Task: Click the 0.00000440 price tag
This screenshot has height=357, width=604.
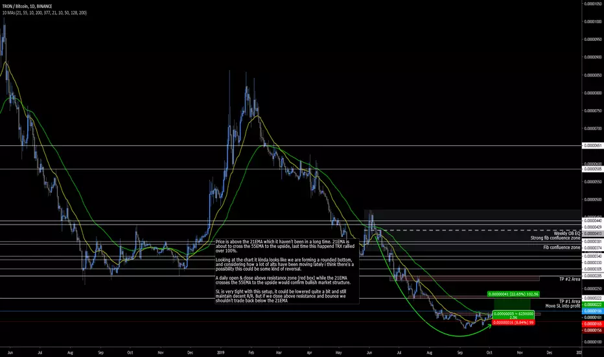Action: (x=593, y=221)
